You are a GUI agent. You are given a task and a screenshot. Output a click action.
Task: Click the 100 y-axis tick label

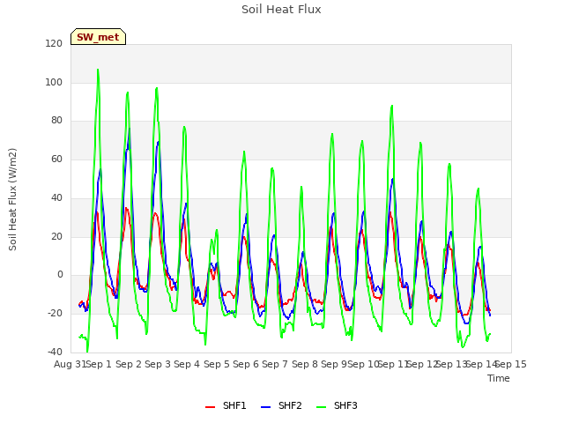pyautogui.click(x=54, y=82)
